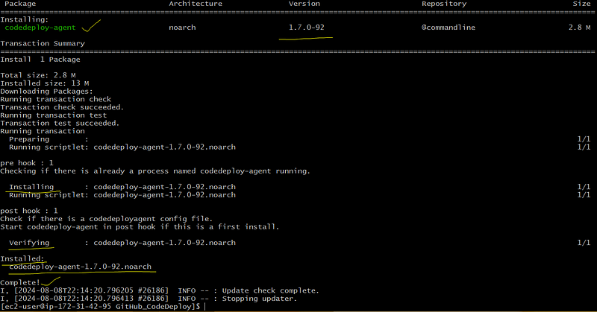Click the 'Checking if there is already a process' line
597x312 pixels.
155,171
